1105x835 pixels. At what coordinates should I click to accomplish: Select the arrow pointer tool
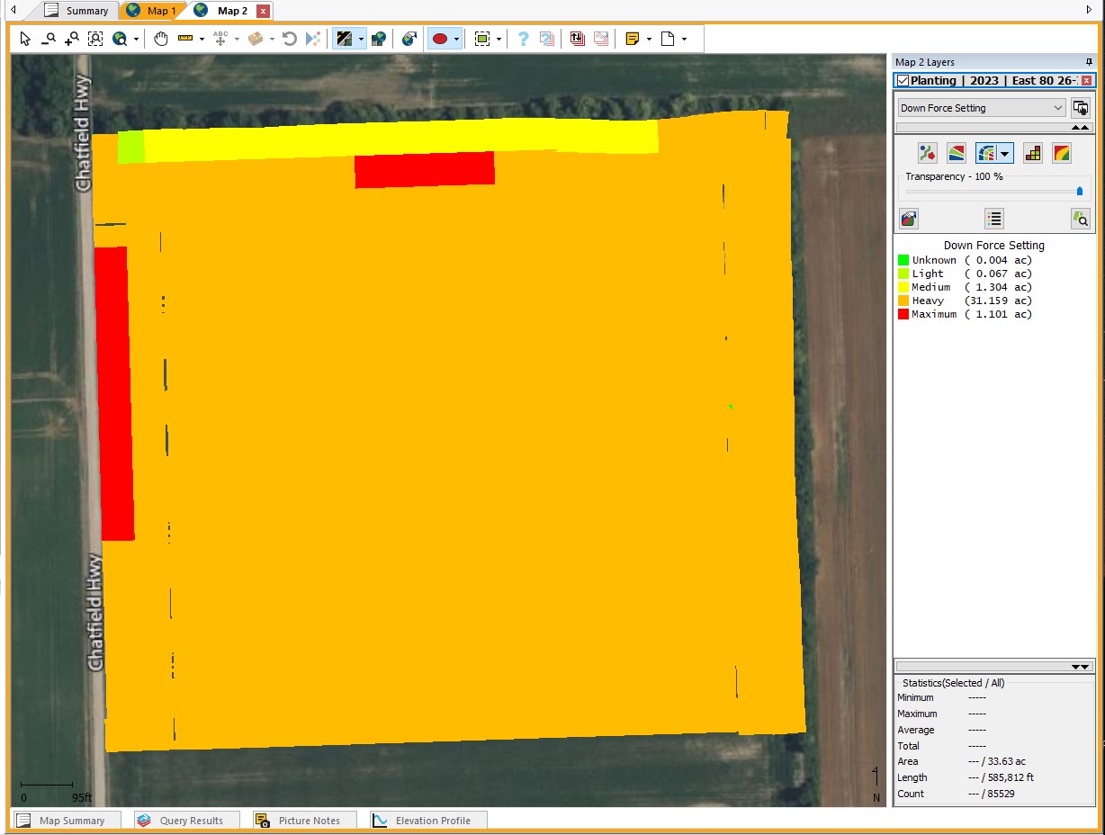pos(24,39)
